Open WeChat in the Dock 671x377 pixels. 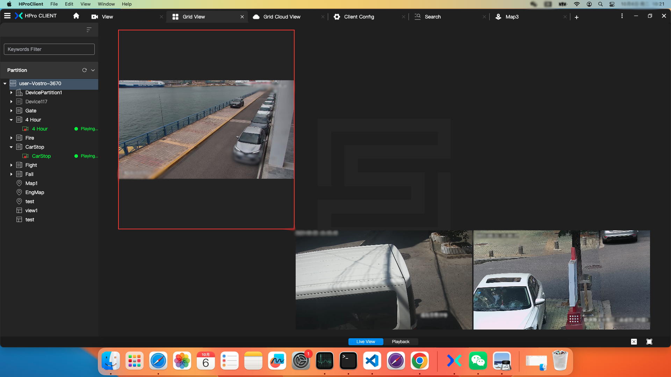(x=478, y=361)
